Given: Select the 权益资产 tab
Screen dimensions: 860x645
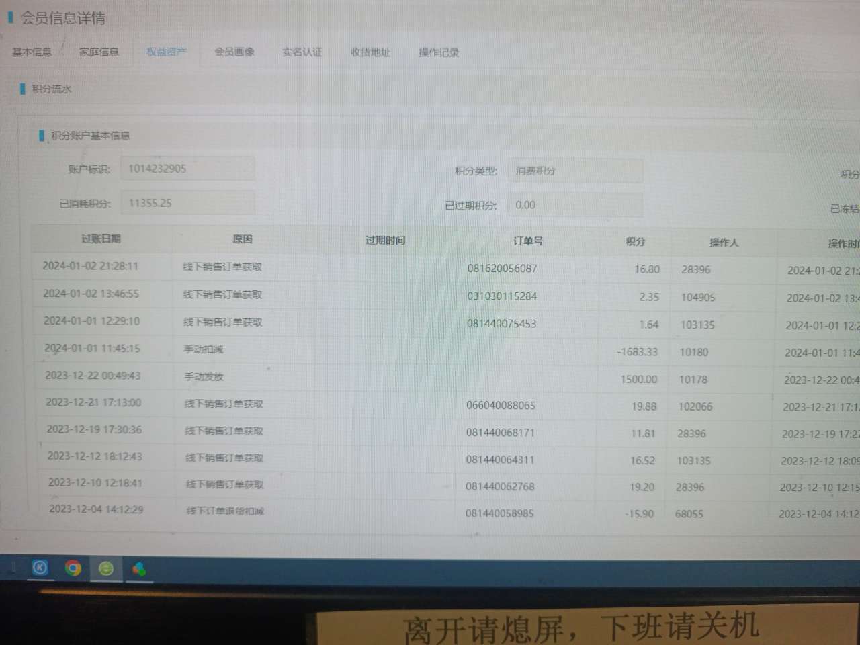Looking at the screenshot, I should coord(166,52).
